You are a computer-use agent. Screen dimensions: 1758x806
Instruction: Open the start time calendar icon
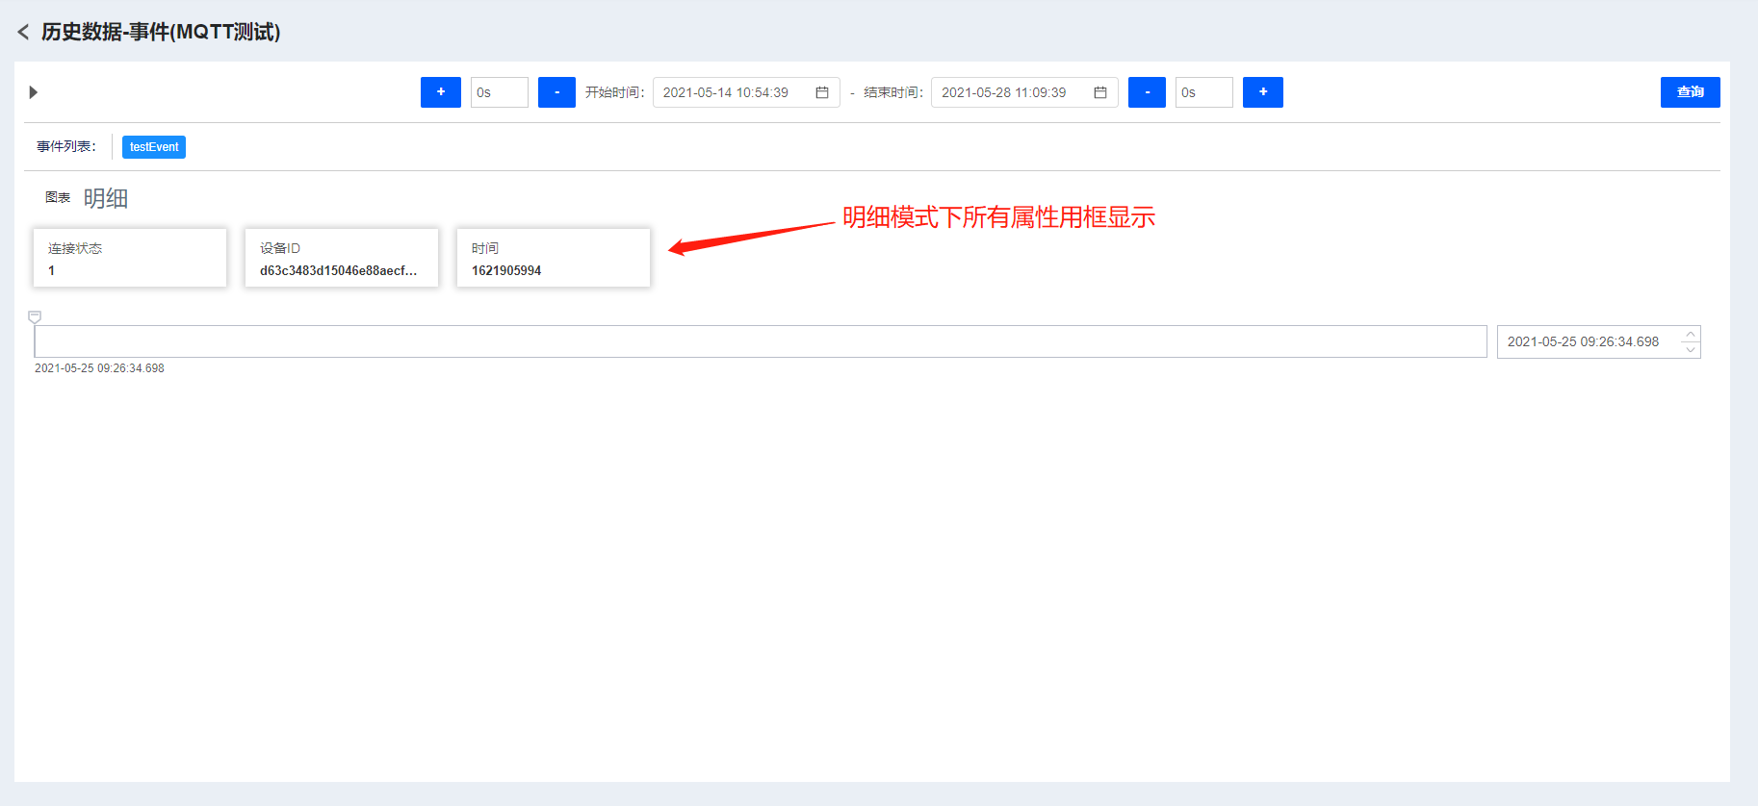pos(822,92)
